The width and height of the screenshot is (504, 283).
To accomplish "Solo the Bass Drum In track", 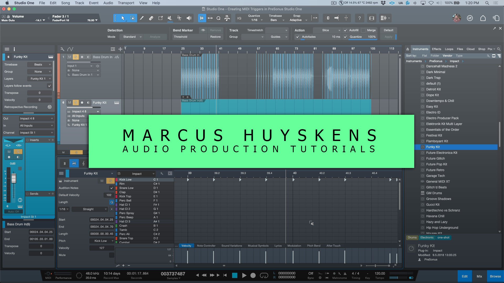I will click(x=76, y=57).
